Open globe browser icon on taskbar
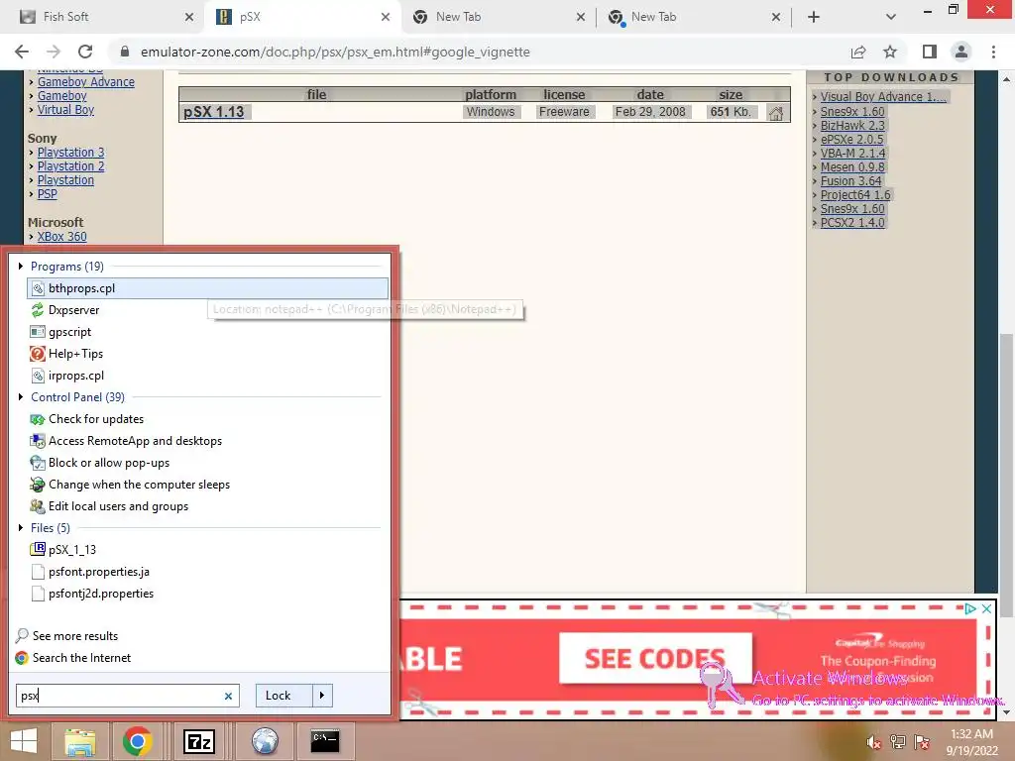 (x=265, y=741)
